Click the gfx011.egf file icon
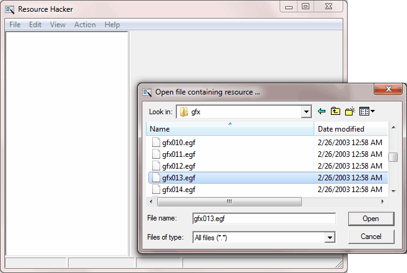Image resolution: width=407 pixels, height=273 pixels. [156, 154]
